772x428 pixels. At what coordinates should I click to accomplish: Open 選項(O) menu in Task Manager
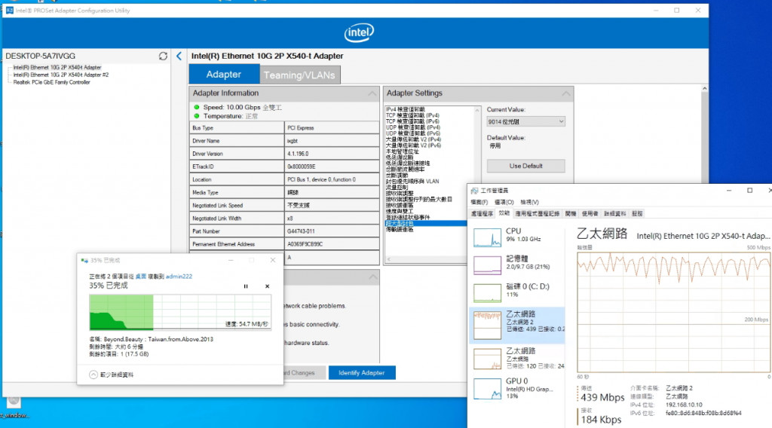pos(504,202)
